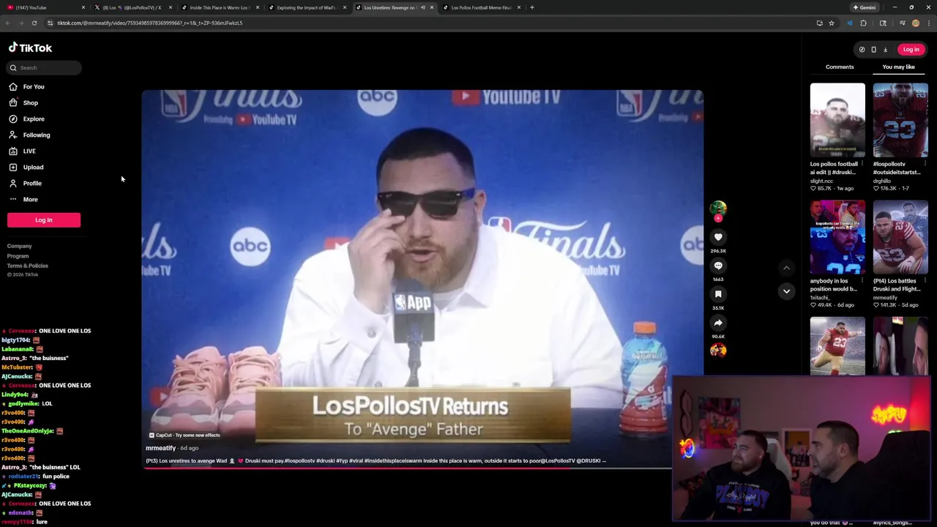
Task: Switch to 'Exploring the Impact of Wad's' tab
Action: (306, 7)
